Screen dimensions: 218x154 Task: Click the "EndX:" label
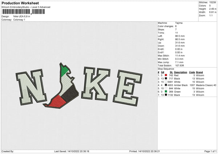click(161, 49)
